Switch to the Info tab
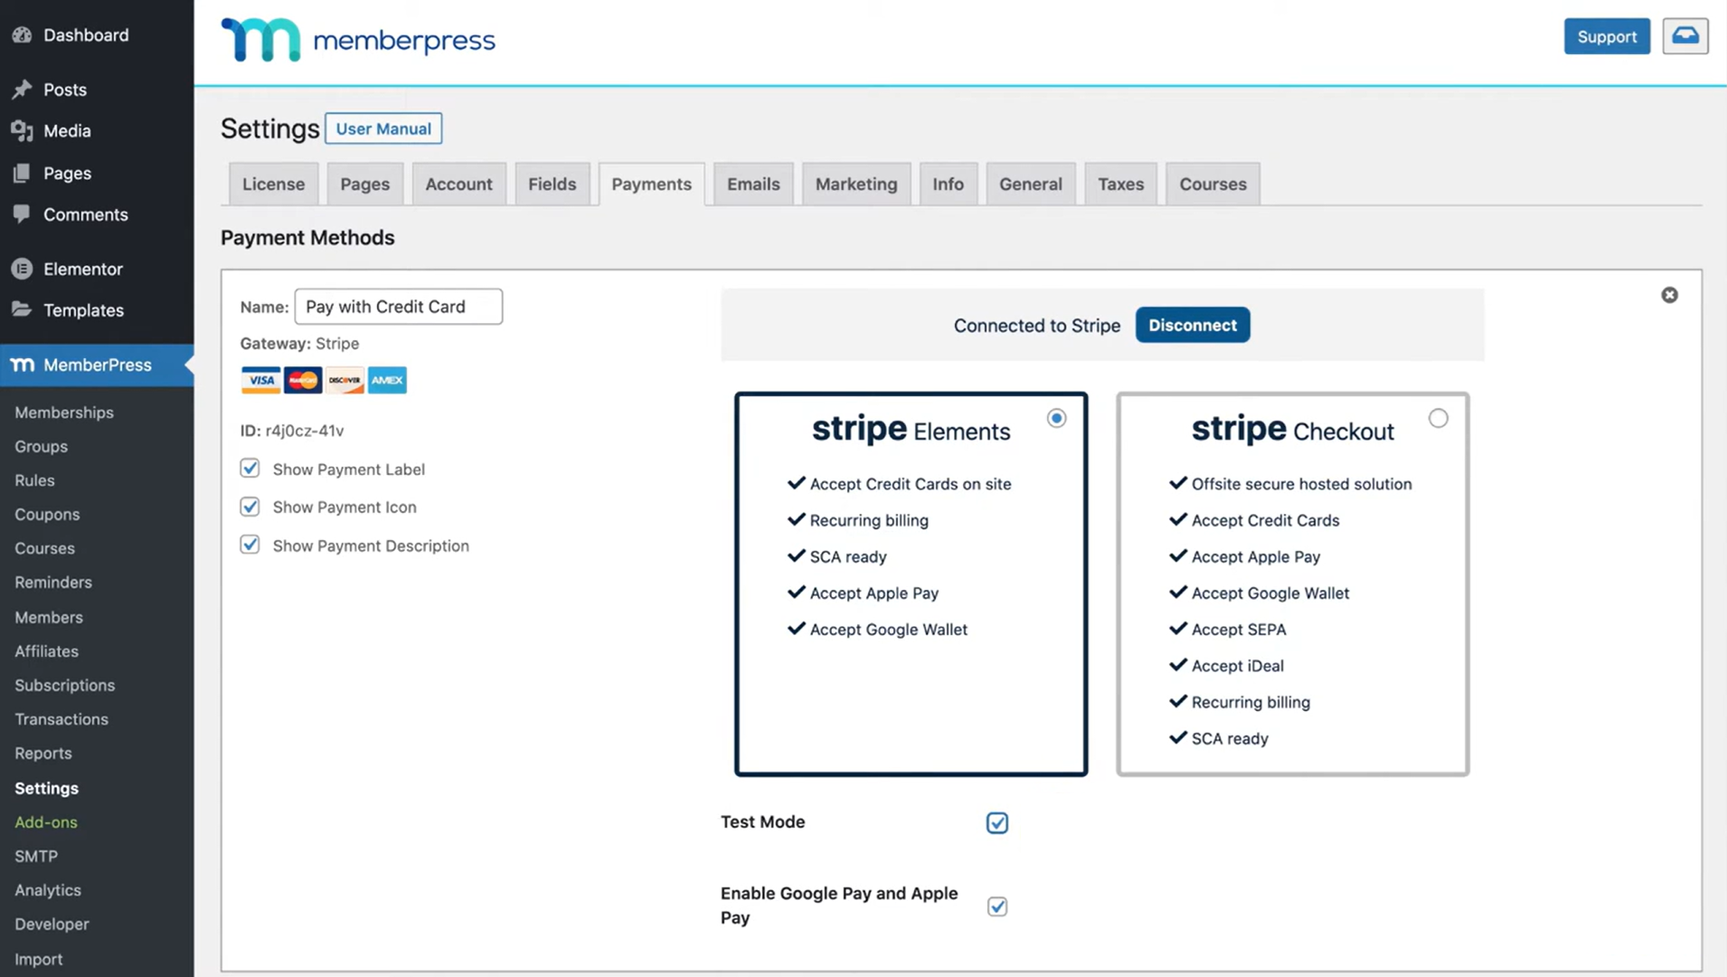This screenshot has width=1727, height=977. point(948,184)
